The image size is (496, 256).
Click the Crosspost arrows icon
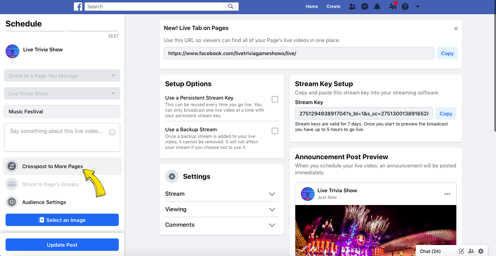12,166
